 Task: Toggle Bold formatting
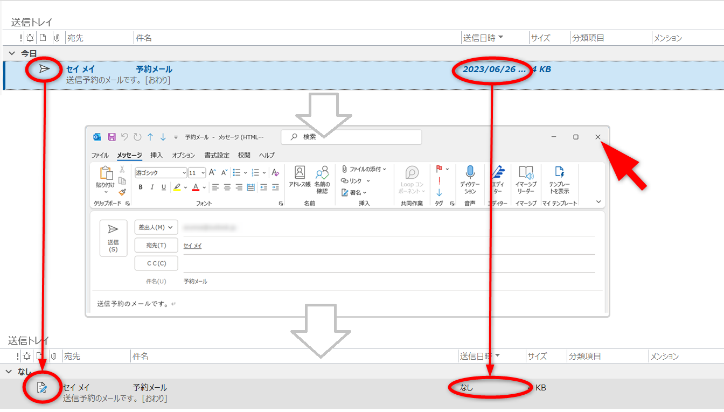(141, 187)
